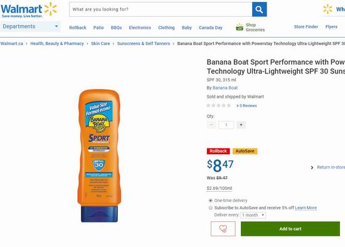Expand the Return in-store chevron
Image resolution: width=345 pixels, height=247 pixels.
click(x=312, y=167)
